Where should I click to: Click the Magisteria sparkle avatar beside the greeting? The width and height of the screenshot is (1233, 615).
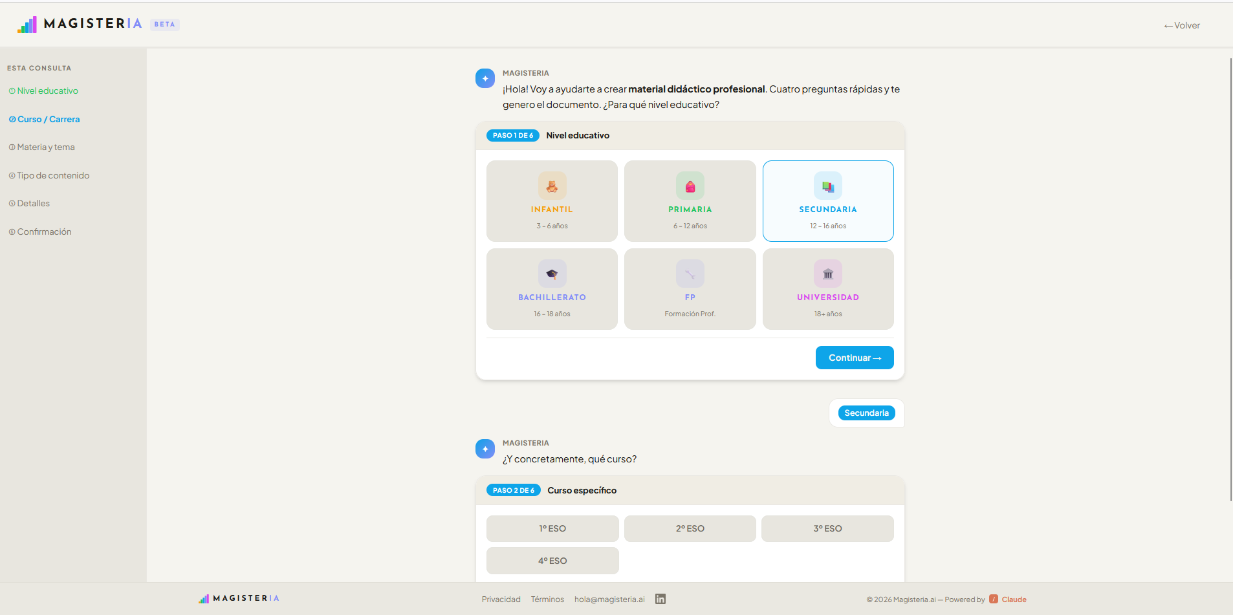[x=485, y=78]
